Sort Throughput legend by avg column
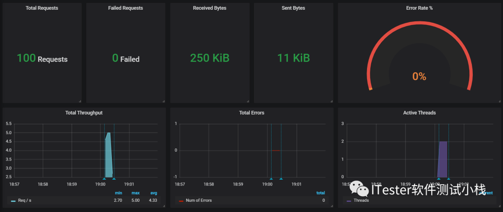Image resolution: width=503 pixels, height=212 pixels. tap(154, 193)
